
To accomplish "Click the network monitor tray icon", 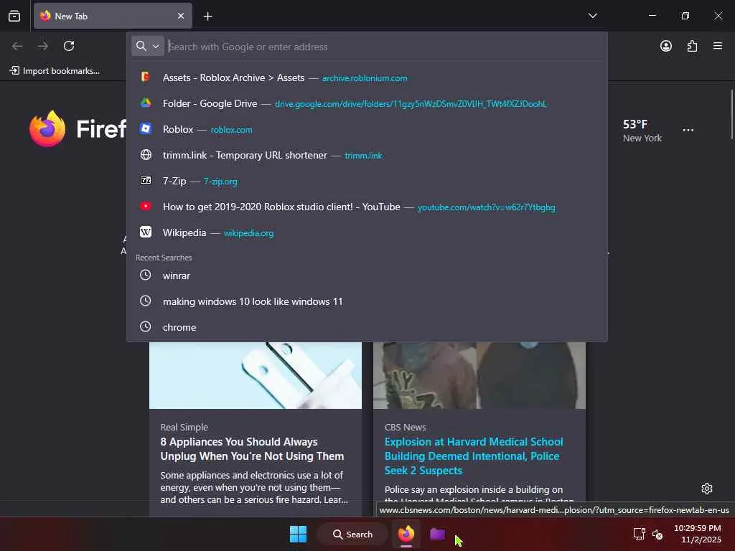I will tap(639, 534).
